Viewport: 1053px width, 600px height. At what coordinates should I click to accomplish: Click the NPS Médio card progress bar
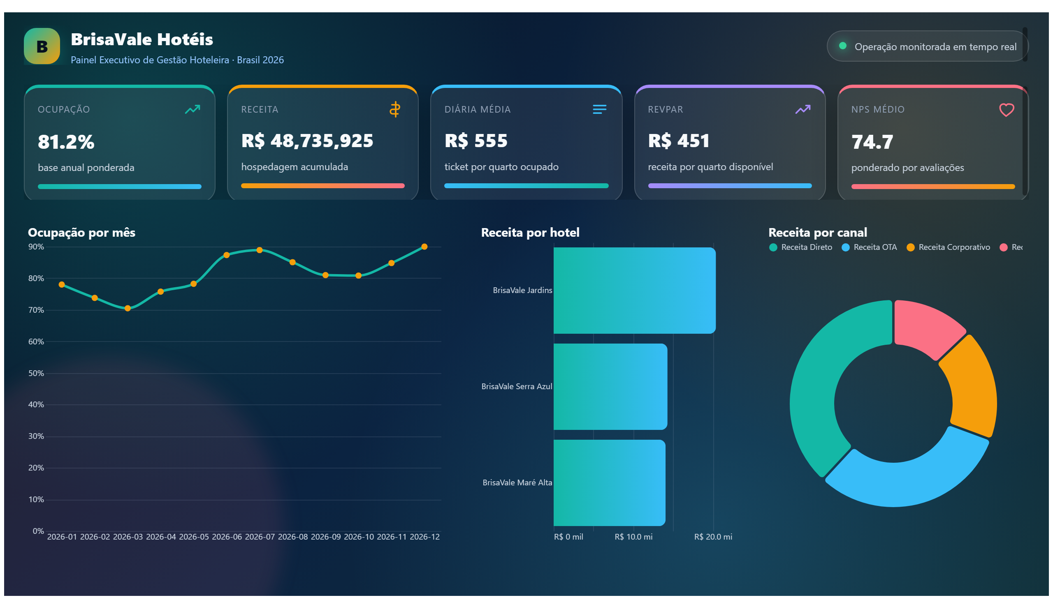tap(933, 187)
